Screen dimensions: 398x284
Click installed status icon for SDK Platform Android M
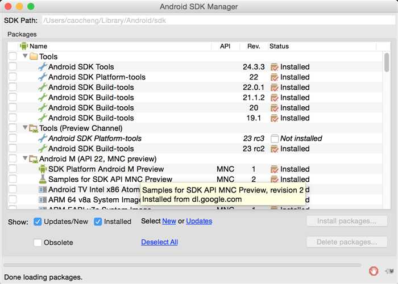pos(275,169)
